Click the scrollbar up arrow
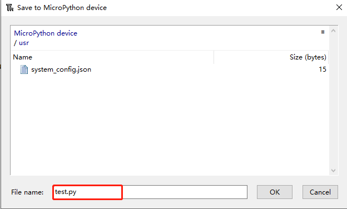The image size is (347, 209). click(x=333, y=31)
